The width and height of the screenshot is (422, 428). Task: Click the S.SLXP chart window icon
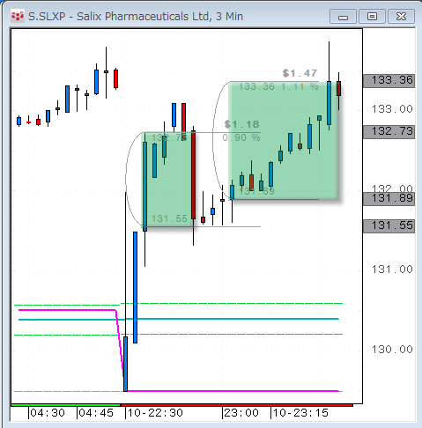click(17, 17)
